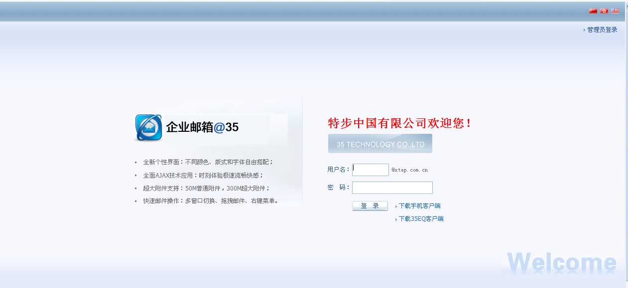This screenshot has height=288, width=628.
Task: Focus the 密码 password input field
Action: [392, 188]
